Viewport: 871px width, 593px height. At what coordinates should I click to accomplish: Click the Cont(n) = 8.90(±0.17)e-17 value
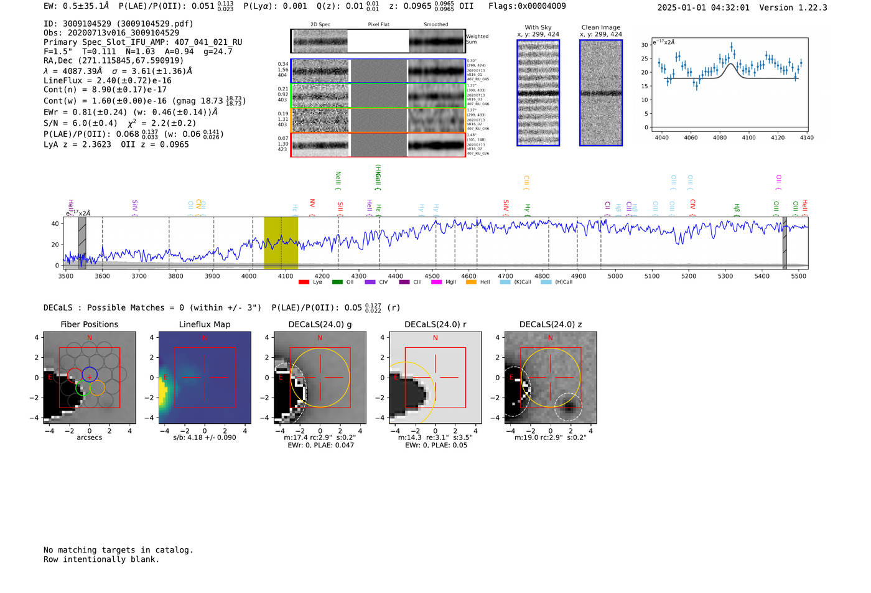pyautogui.click(x=105, y=90)
